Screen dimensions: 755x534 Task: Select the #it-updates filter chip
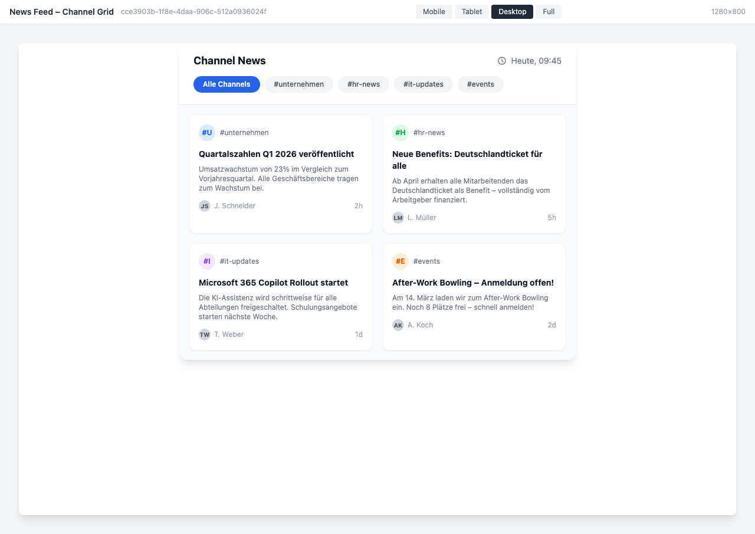click(x=423, y=84)
